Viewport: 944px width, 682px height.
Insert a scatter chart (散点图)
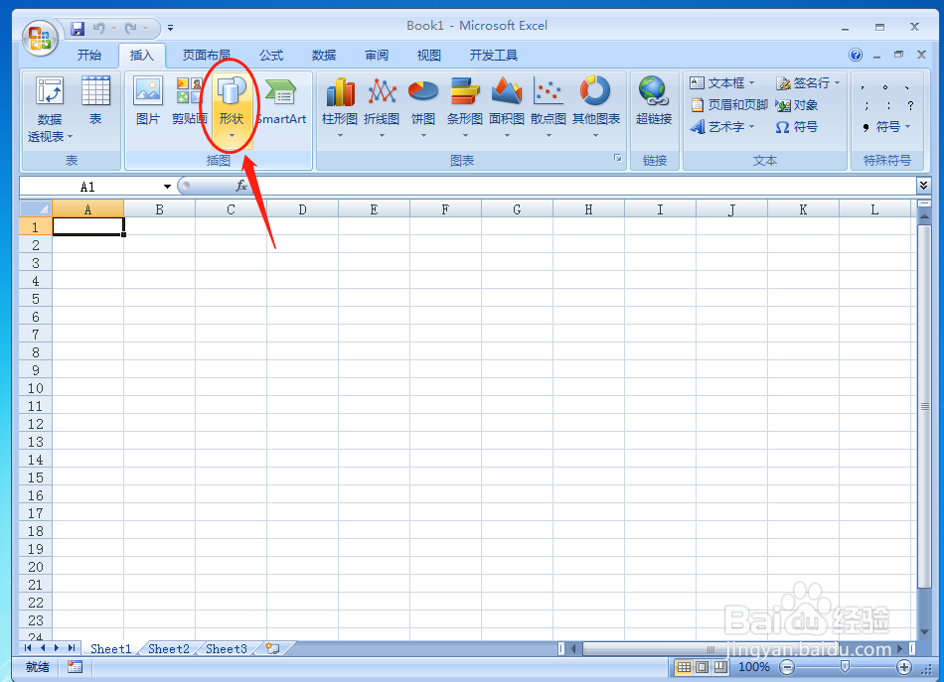548,108
